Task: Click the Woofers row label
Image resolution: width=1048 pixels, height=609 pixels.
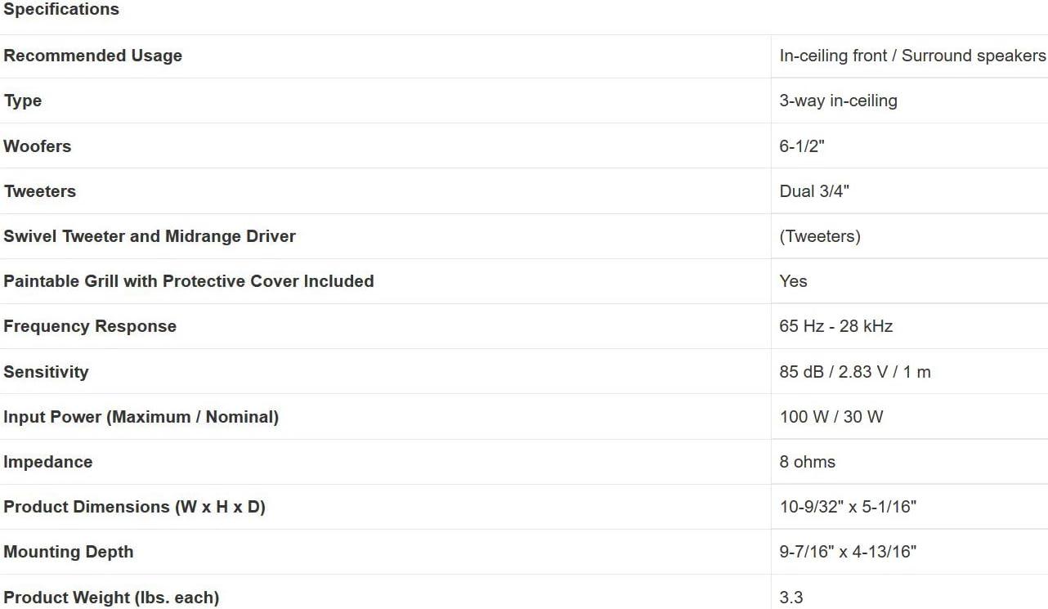Action: [38, 146]
